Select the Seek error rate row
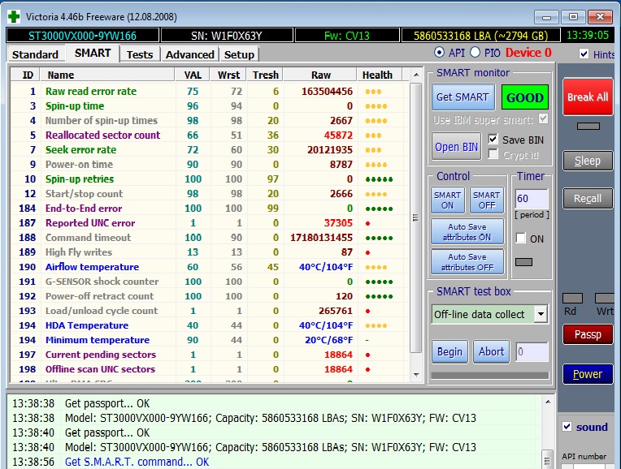The image size is (621, 469). point(210,150)
